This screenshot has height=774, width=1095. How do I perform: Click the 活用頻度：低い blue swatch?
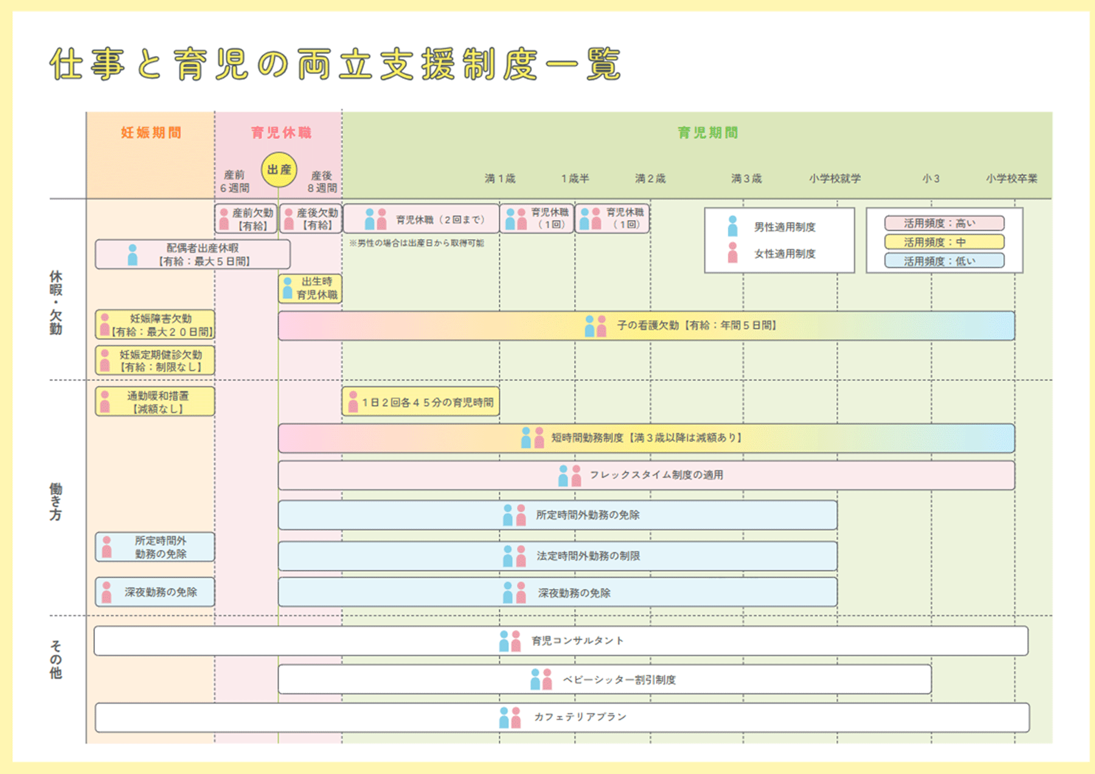(x=944, y=261)
